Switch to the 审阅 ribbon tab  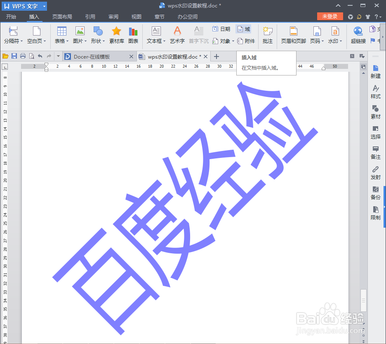pos(113,17)
